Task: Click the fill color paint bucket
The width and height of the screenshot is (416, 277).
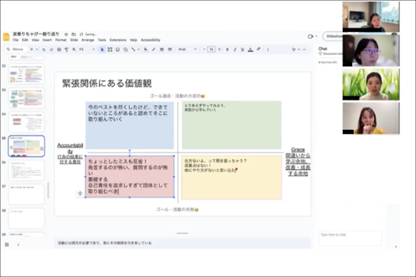Action: tap(146, 50)
